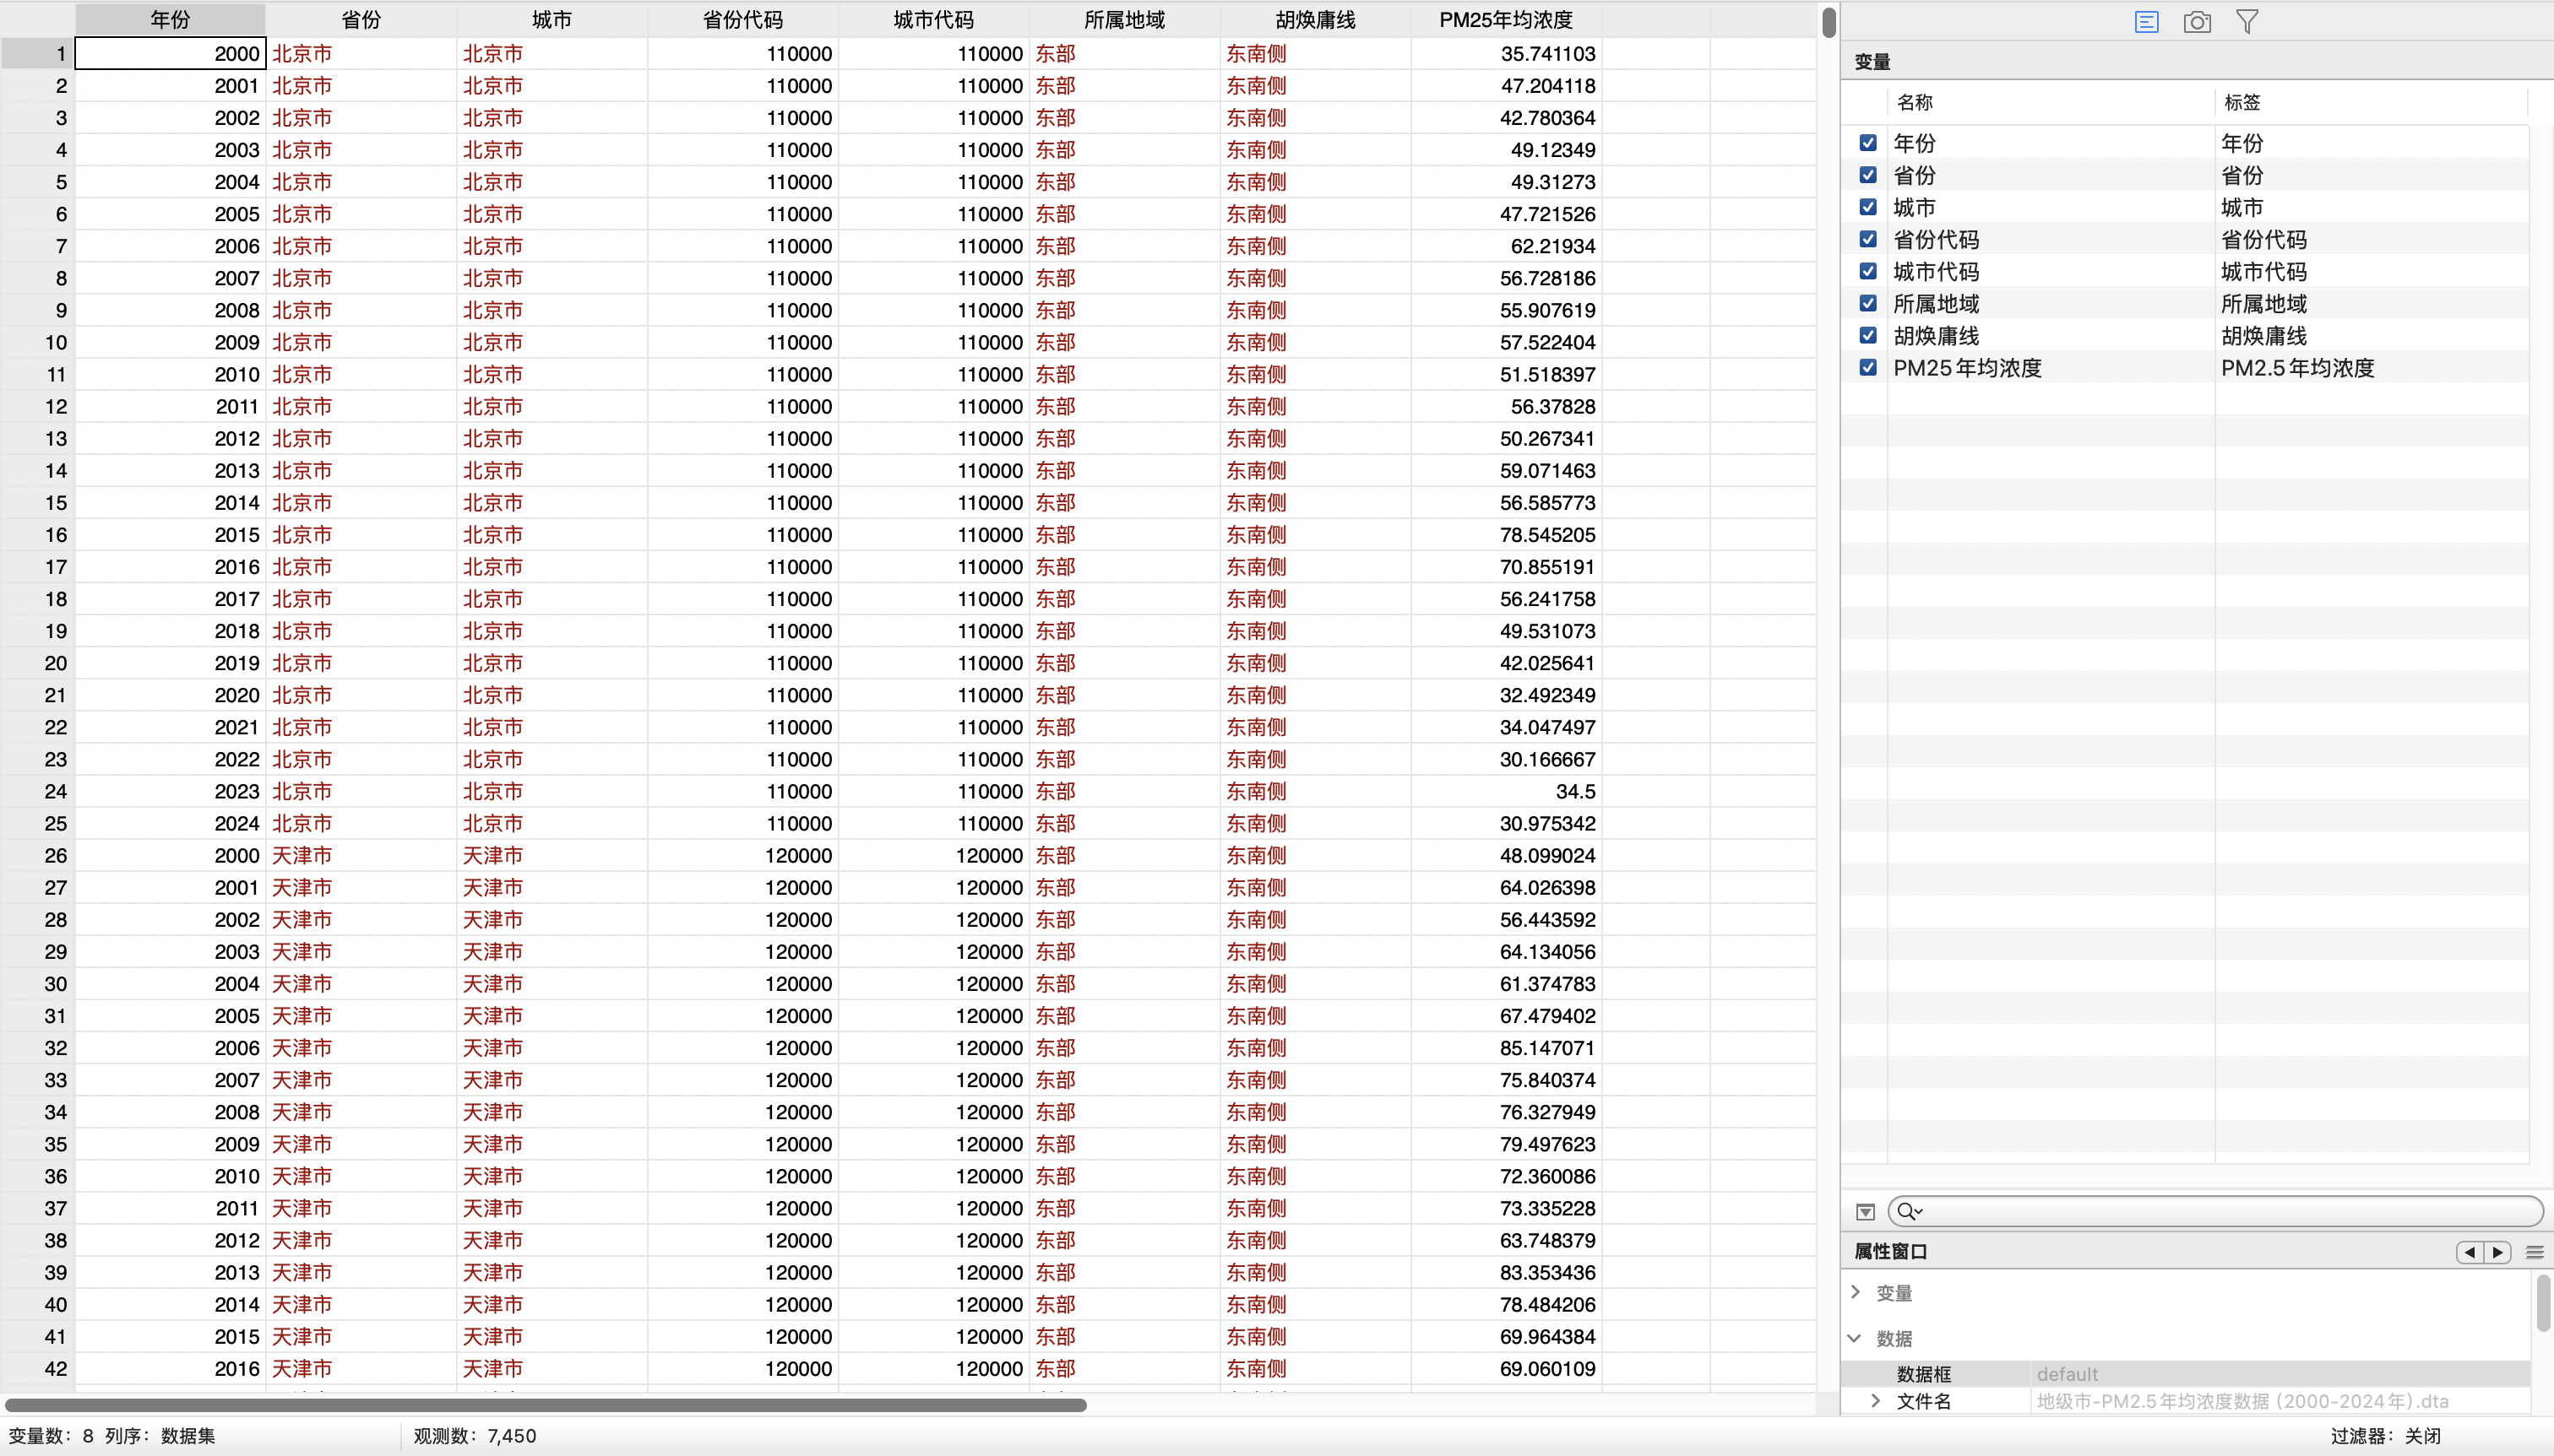Screen dimensions: 2554x1456
Task: Click the 名称 header in variables list
Action: pyautogui.click(x=1915, y=102)
